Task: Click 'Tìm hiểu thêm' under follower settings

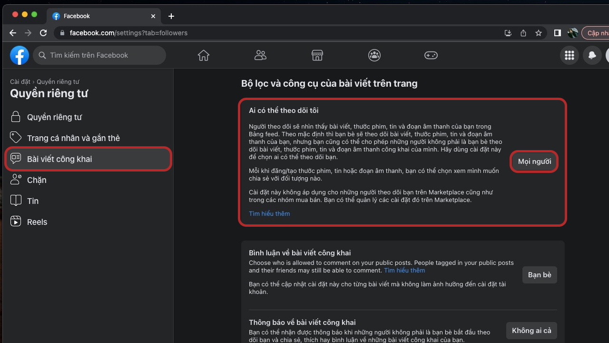Action: coord(269,213)
